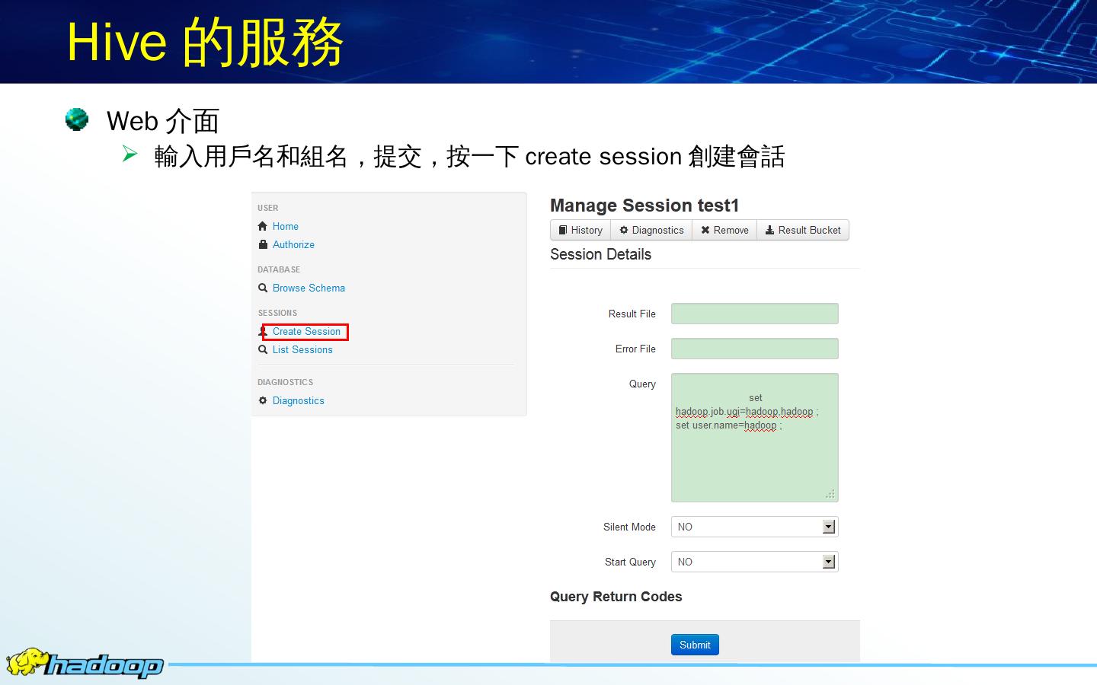This screenshot has width=1097, height=685.
Task: Click the Hadoop elephant logo
Action: pyautogui.click(x=27, y=663)
